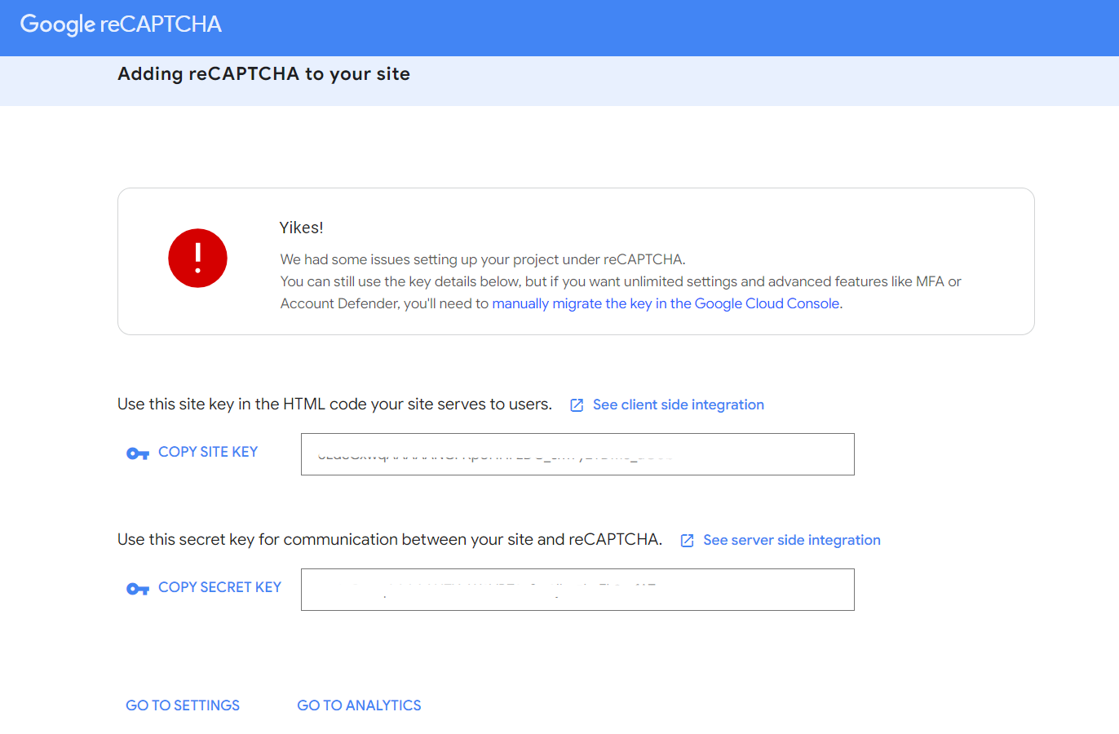The width and height of the screenshot is (1119, 734).
Task: Click the Adding reCAPTCHA to your site heading
Action: point(263,74)
